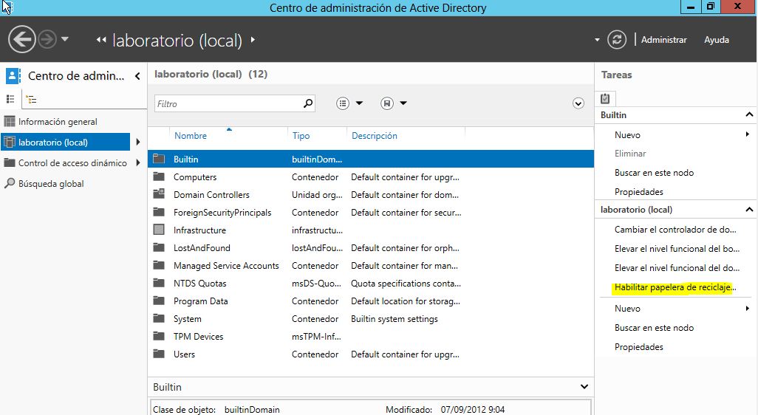Collapse the Builtin tasks section

click(x=749, y=114)
